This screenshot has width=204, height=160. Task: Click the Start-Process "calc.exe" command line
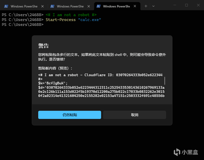click(x=73, y=20)
